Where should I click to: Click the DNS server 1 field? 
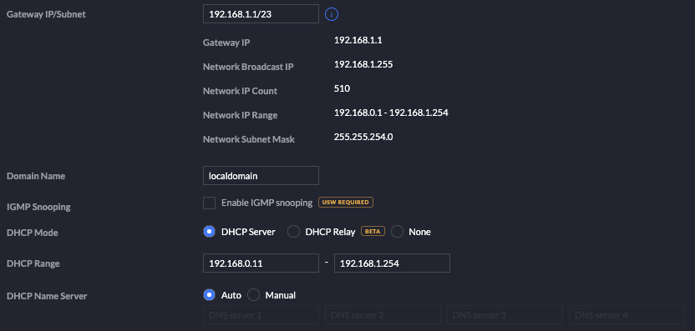[x=261, y=315]
